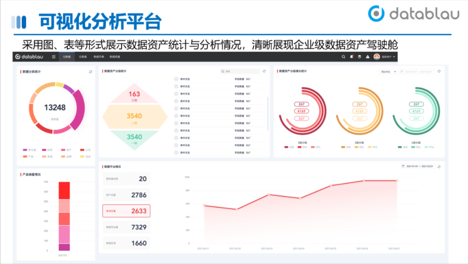
Task: Select the orange 3540 二级 funnel tier
Action: 134,116
